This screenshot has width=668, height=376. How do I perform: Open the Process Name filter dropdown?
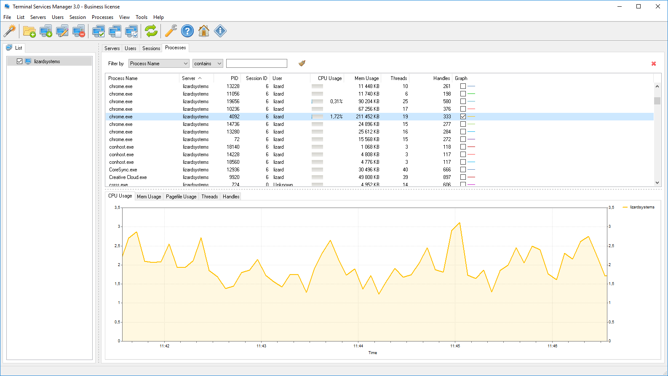pos(159,64)
